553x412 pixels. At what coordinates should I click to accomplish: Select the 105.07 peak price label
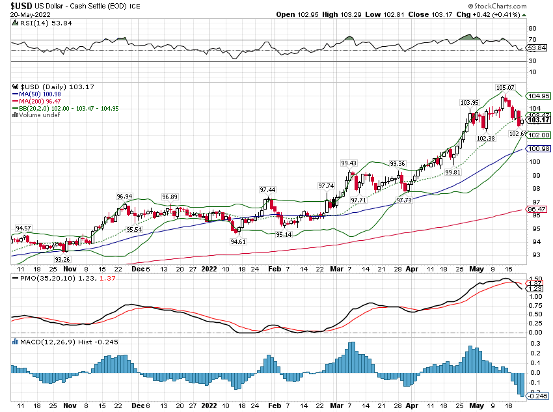pyautogui.click(x=505, y=87)
